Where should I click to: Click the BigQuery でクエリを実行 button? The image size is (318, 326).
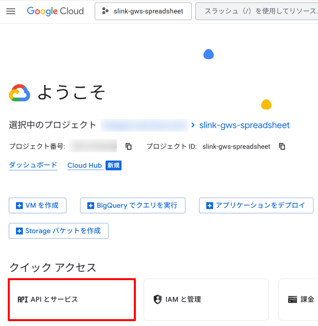[133, 205]
